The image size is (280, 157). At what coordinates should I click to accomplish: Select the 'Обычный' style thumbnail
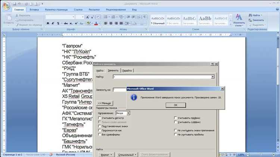pyautogui.click(x=158, y=20)
